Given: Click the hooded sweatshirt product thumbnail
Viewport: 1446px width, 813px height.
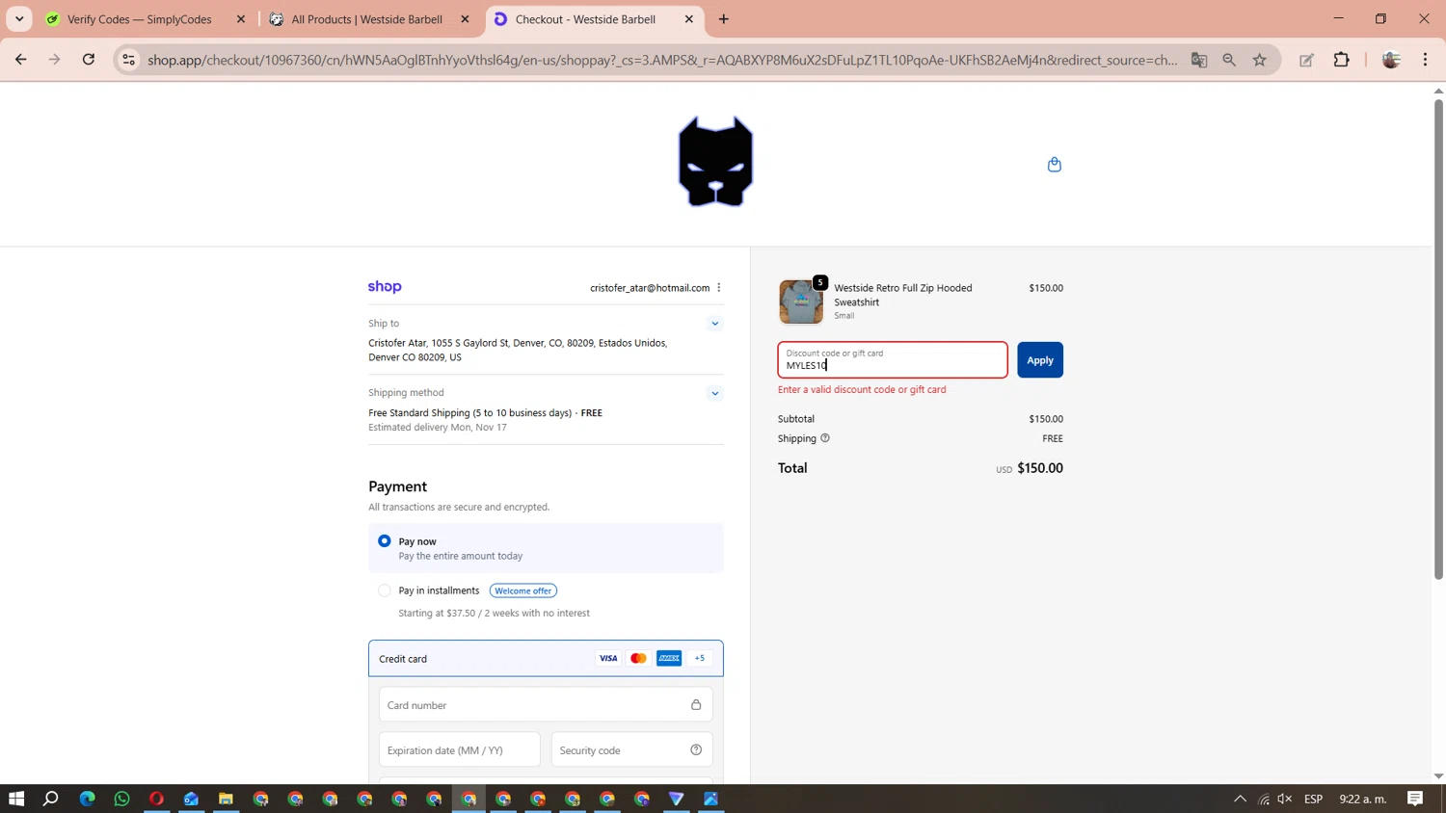Looking at the screenshot, I should tap(801, 302).
